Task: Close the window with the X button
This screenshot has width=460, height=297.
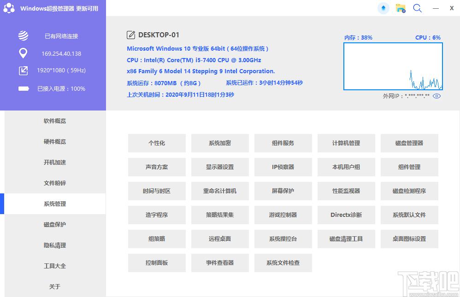Action: pyautogui.click(x=452, y=8)
